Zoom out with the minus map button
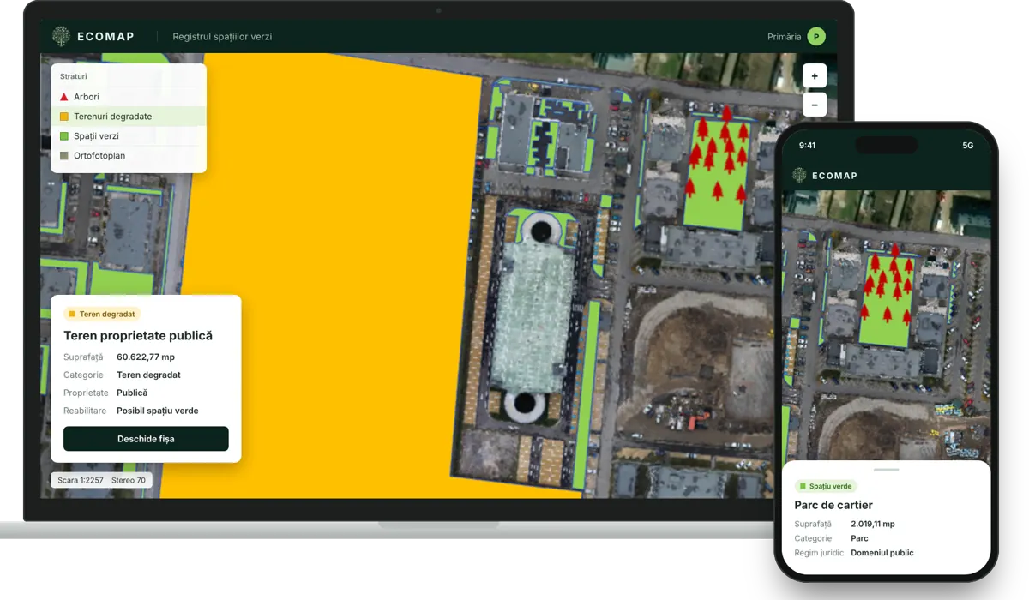The width and height of the screenshot is (1029, 600). click(x=815, y=105)
